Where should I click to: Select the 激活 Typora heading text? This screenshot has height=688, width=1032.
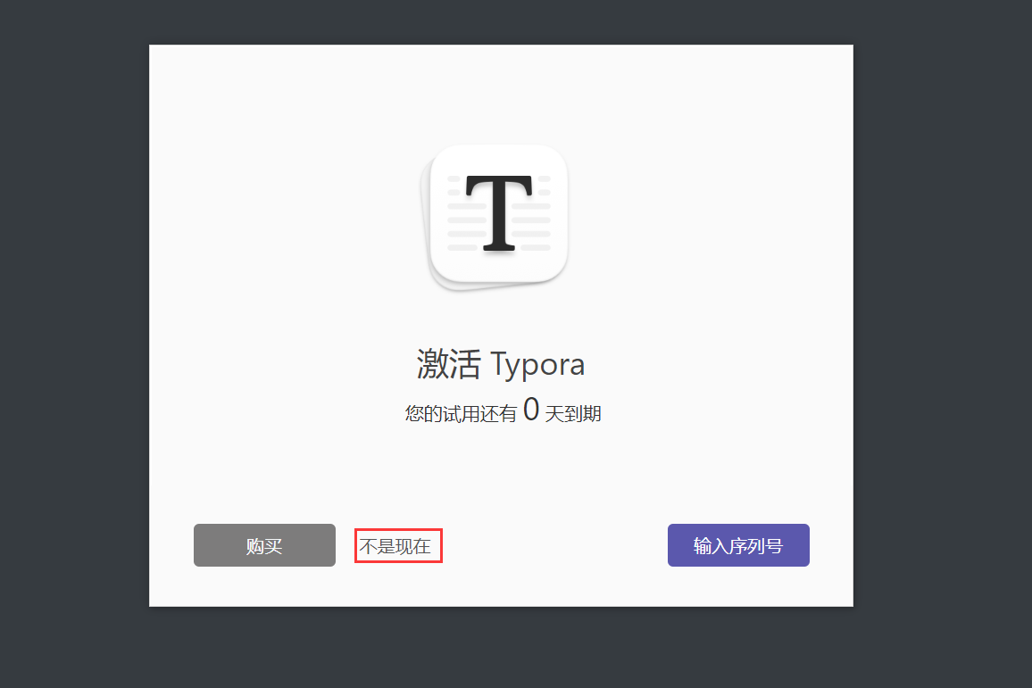pyautogui.click(x=500, y=364)
